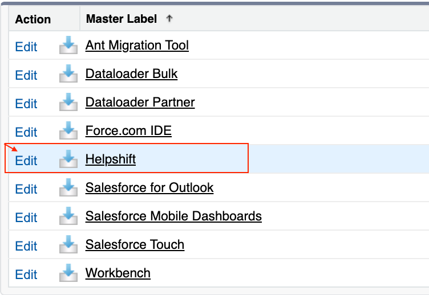Edit the Dataloader Bulk entry

tap(26, 75)
